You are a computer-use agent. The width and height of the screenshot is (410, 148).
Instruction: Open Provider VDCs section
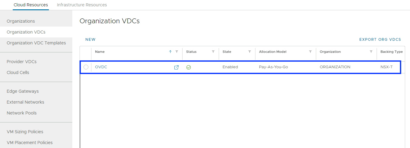22,62
